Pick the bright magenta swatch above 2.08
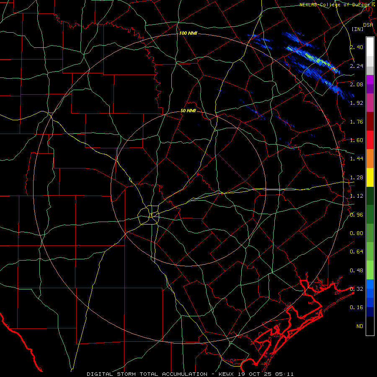Image resolution: width=377 pixels, height=377 pixels. 370,79
